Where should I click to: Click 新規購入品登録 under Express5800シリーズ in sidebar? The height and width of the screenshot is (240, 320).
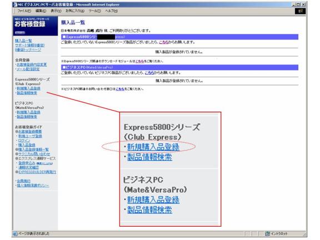pos(28,88)
